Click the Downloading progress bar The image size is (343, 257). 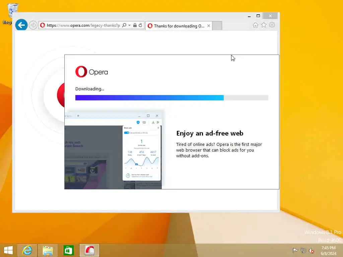coord(172,98)
